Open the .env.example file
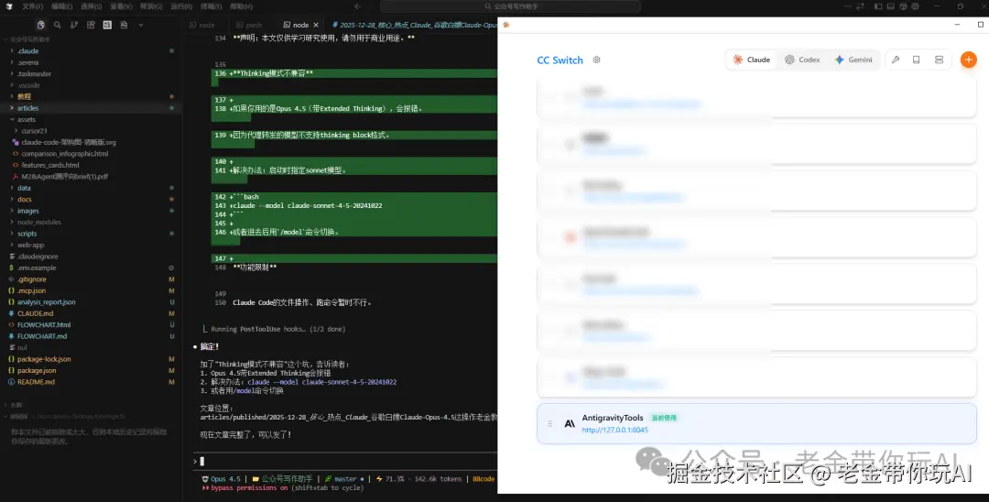The image size is (989, 502). pos(37,268)
